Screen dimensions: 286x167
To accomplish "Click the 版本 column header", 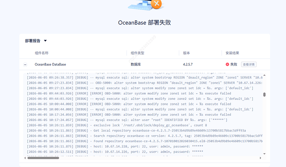I will pyautogui.click(x=187, y=53).
